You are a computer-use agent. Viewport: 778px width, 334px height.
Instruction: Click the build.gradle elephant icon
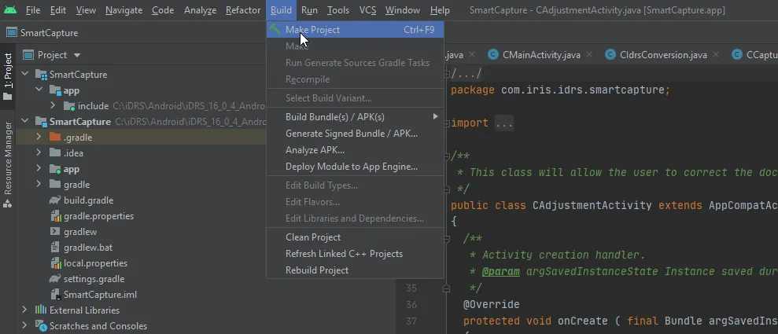click(x=55, y=200)
